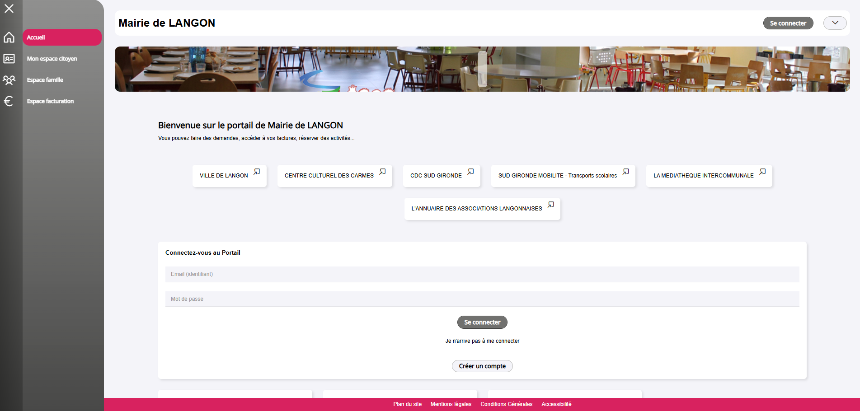Viewport: 860px width, 411px height.
Task: Click the citizen ID card icon
Action: (x=9, y=59)
